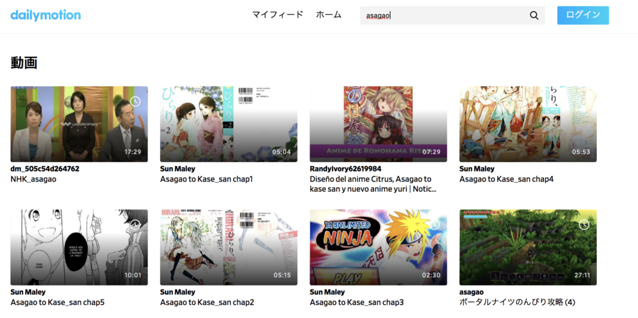
Task: Click the Asagao to Kase_san chap2 title
Action: (207, 302)
